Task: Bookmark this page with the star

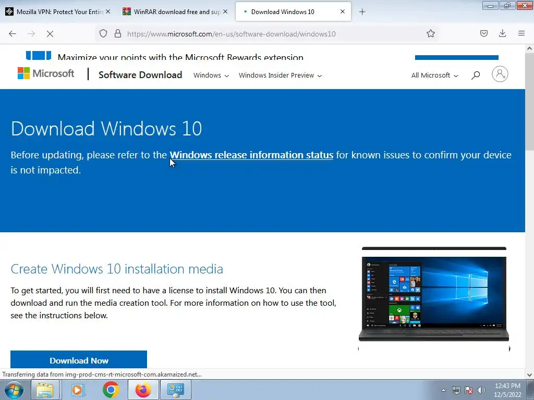Action: pos(430,33)
